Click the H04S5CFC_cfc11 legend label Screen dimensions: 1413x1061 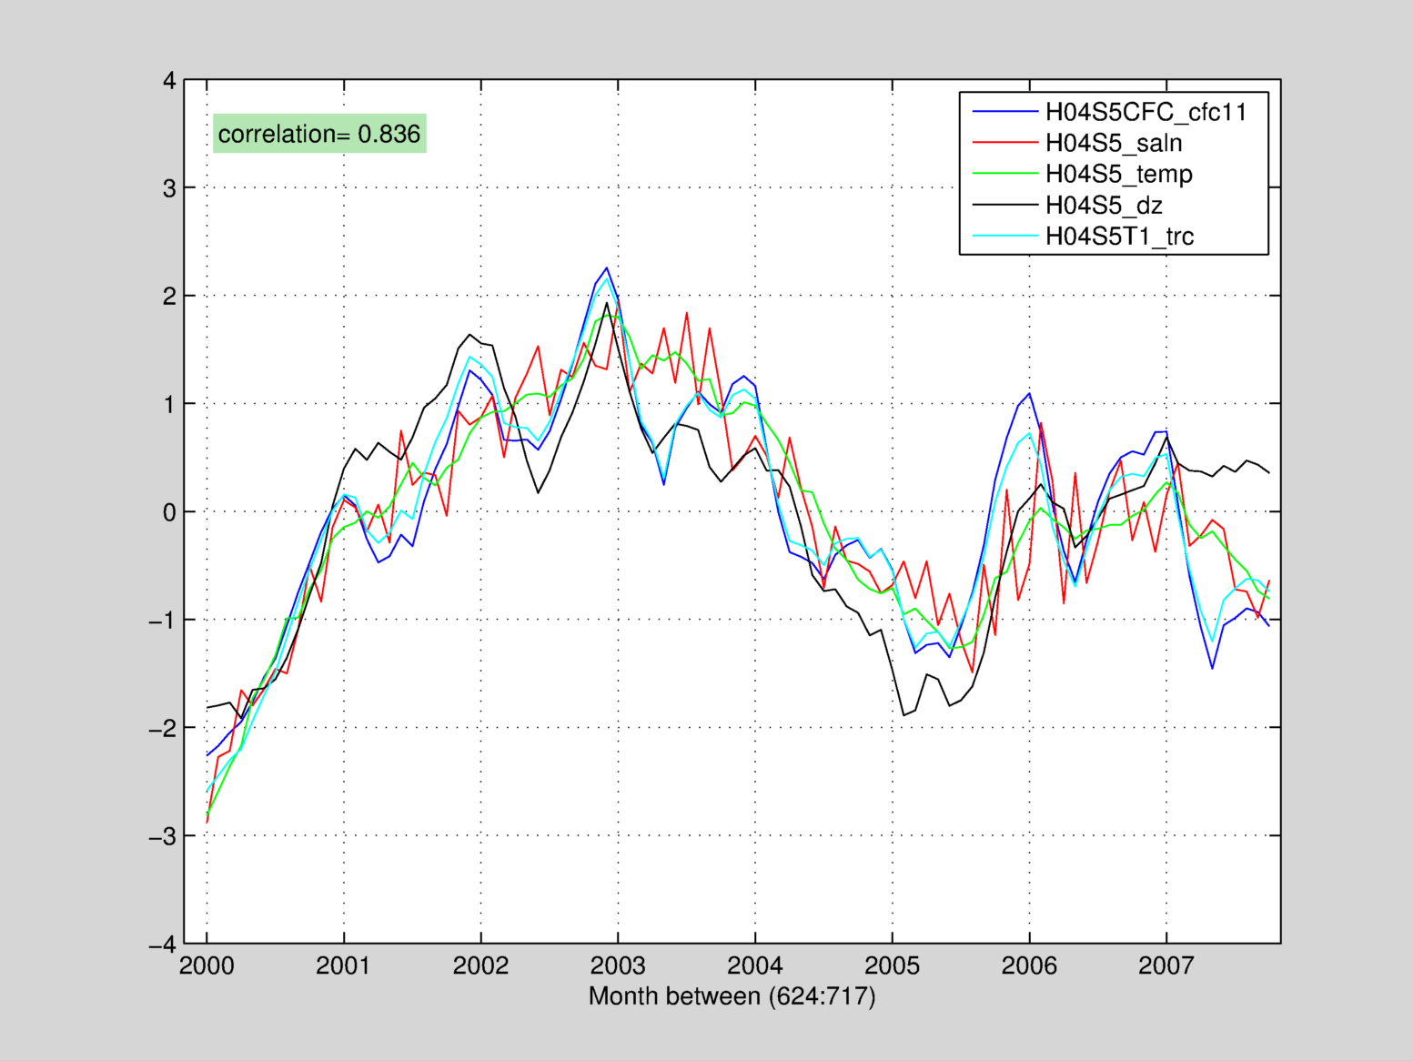pyautogui.click(x=1145, y=112)
